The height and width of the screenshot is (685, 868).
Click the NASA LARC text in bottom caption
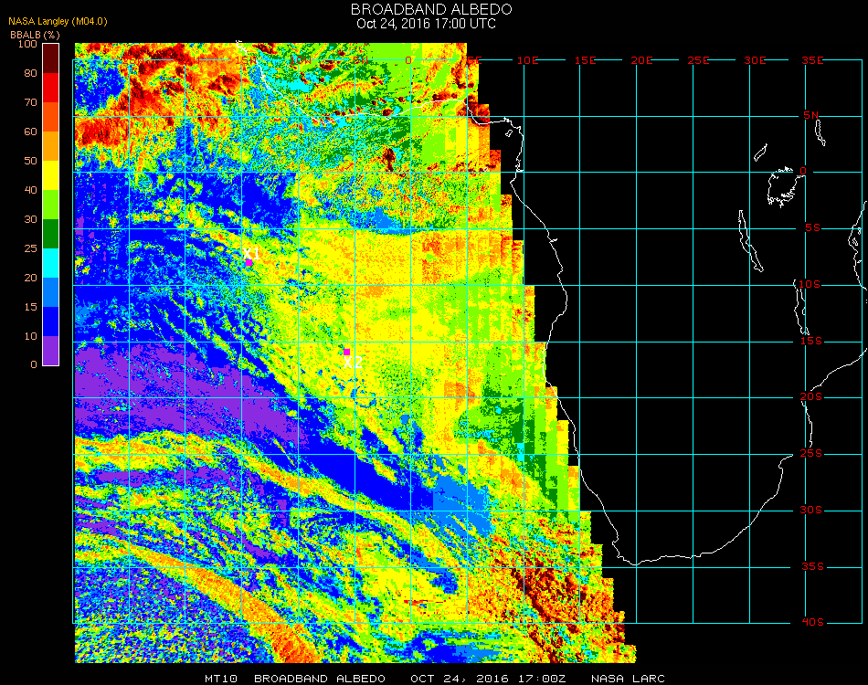[x=628, y=679]
